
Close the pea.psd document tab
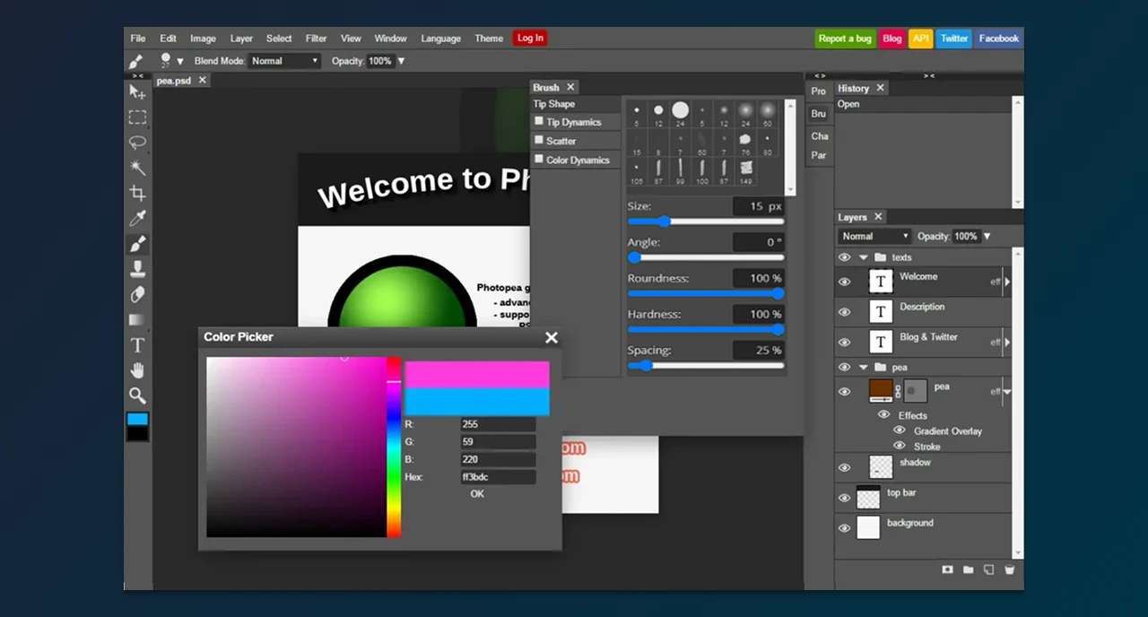pos(203,80)
